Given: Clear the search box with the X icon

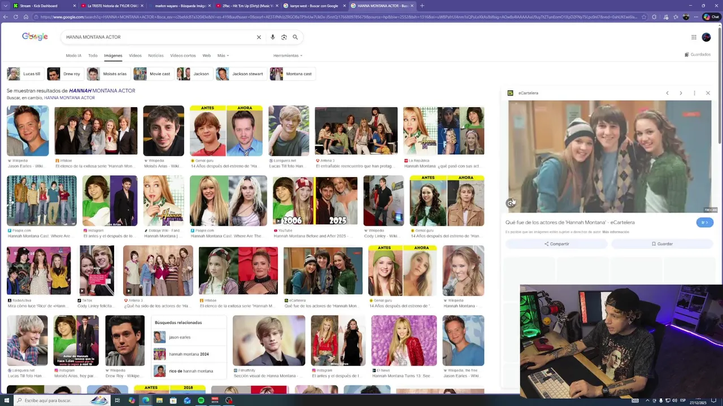Looking at the screenshot, I should [259, 37].
